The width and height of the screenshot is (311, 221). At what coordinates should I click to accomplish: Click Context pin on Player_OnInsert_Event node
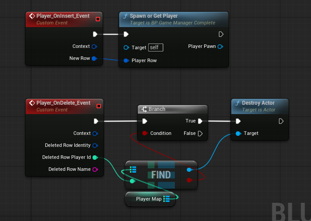coord(94,46)
